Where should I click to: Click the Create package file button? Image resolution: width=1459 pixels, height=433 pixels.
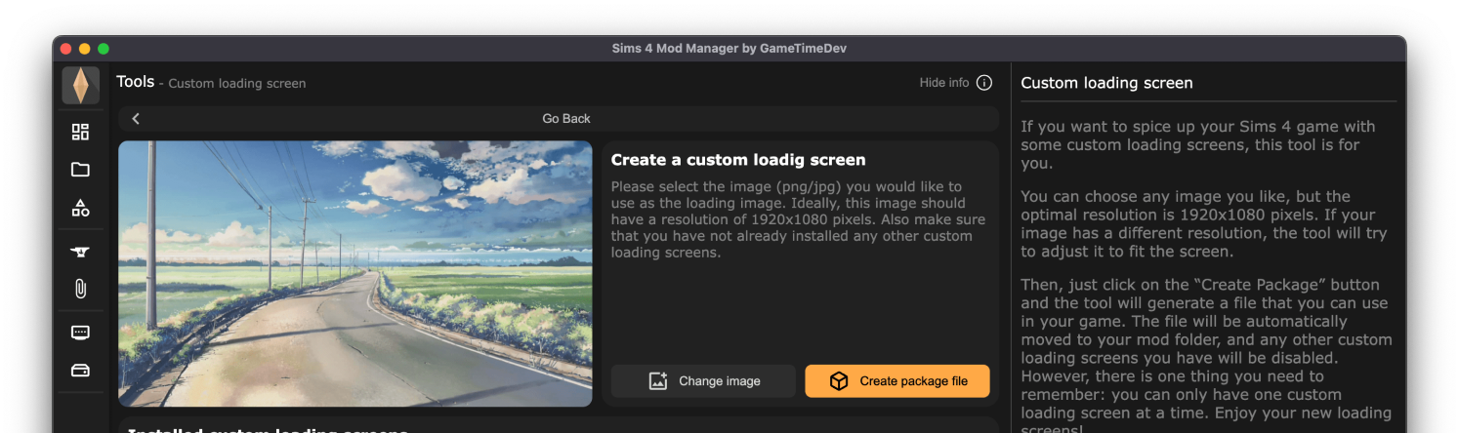coord(897,381)
